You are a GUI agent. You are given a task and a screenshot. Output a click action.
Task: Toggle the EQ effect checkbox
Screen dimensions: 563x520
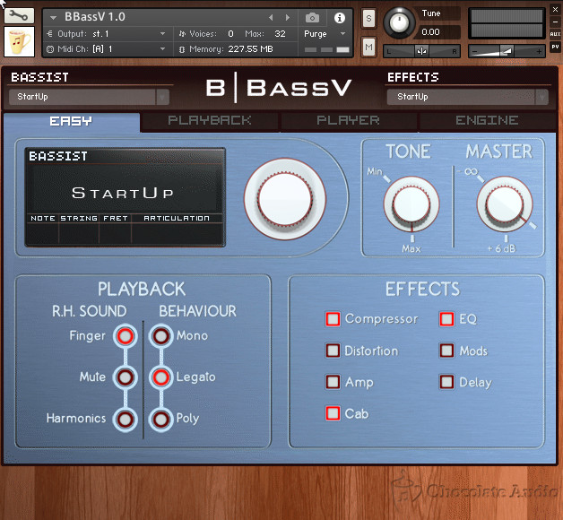point(446,319)
